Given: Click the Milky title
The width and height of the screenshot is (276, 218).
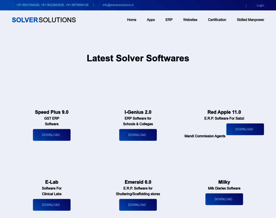Looking at the screenshot, I should click(x=224, y=182).
